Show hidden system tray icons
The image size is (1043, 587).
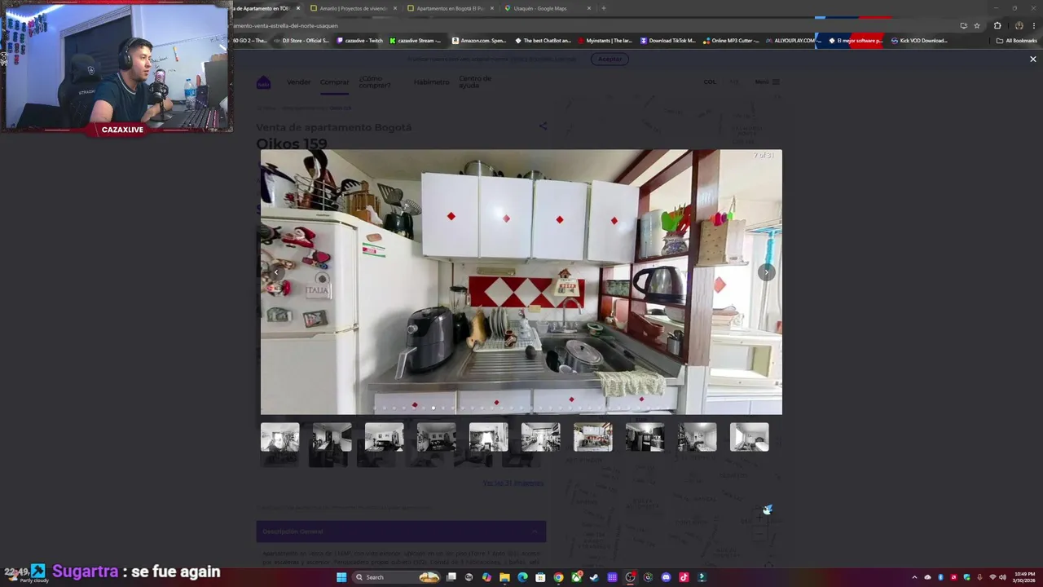pyautogui.click(x=913, y=577)
